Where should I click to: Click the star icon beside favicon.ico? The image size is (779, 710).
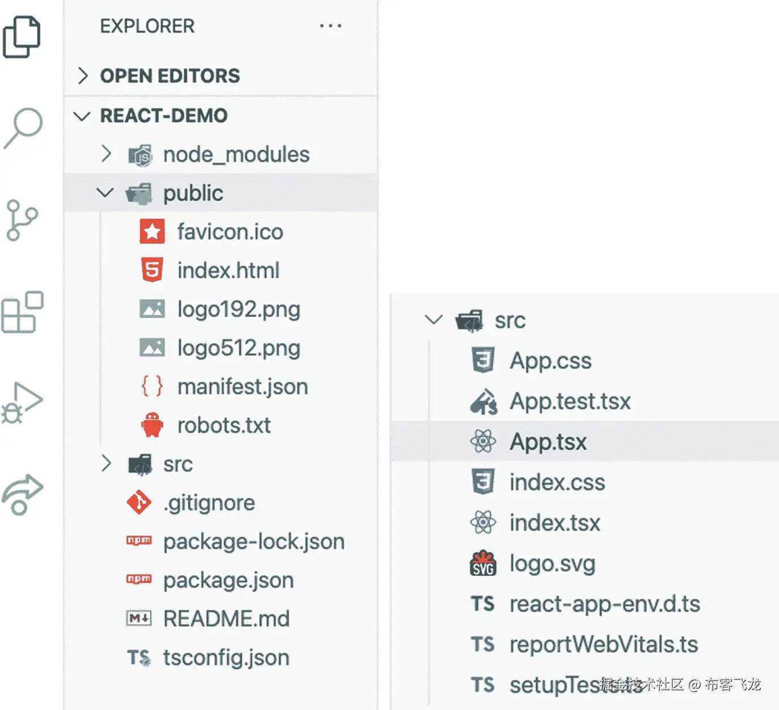[152, 231]
